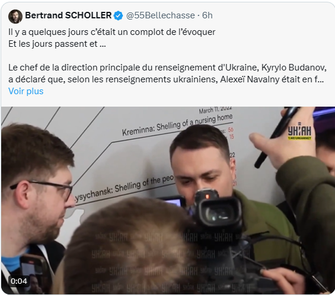Open the display name Bertrand SCHOLLER
This screenshot has height=295, width=335.
(68, 15)
